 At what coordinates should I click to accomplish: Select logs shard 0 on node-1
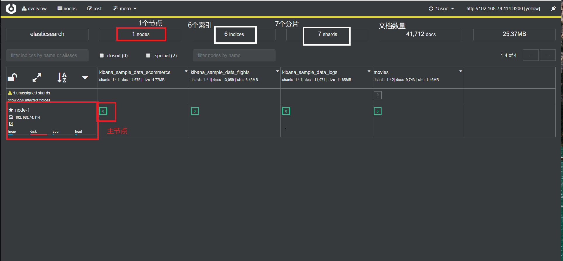coord(286,111)
